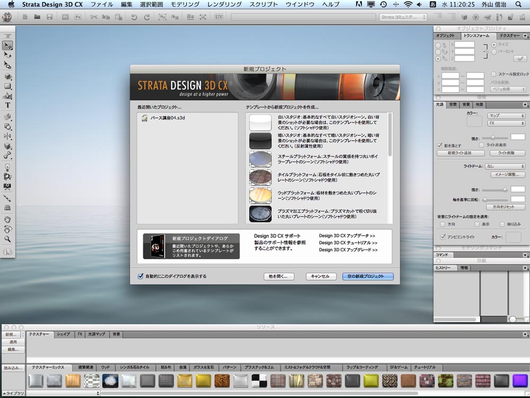
Task: Click the 空の新規プロジェクト button
Action: tap(368, 276)
